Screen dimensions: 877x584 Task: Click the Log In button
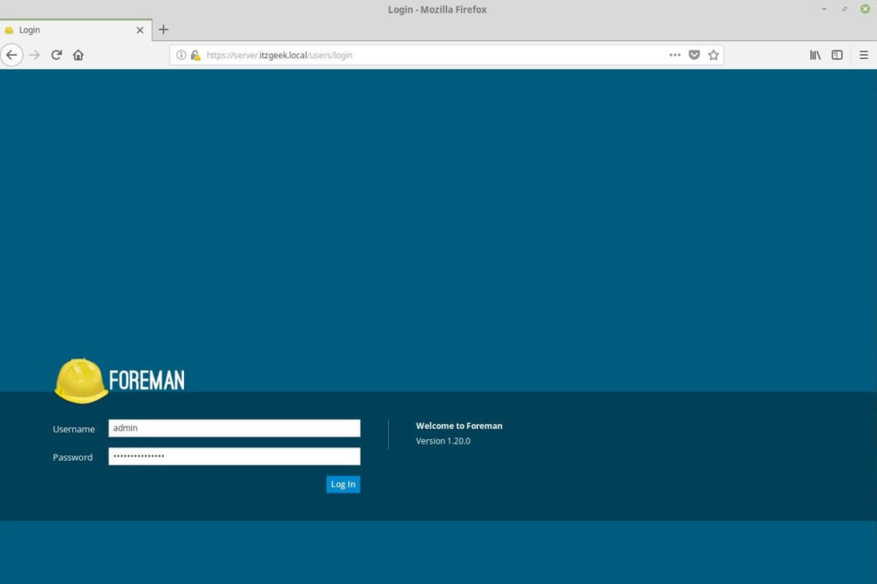(343, 484)
